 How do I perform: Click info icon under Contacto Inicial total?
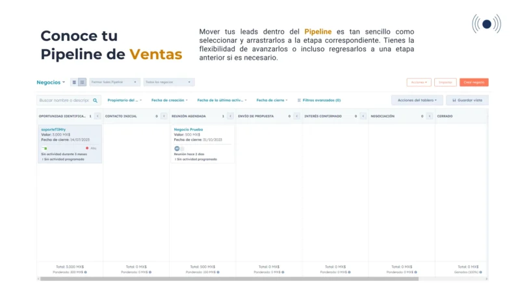[x=150, y=272]
